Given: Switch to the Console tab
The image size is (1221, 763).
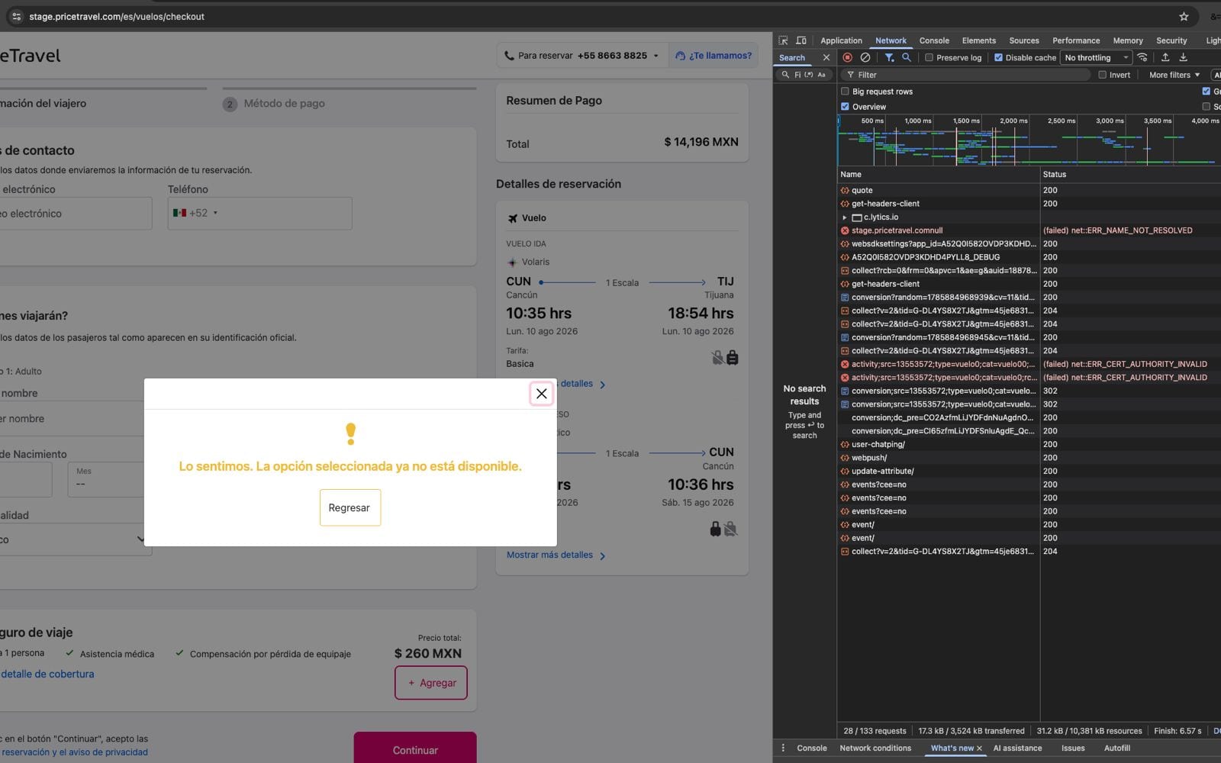Looking at the screenshot, I should pyautogui.click(x=934, y=40).
